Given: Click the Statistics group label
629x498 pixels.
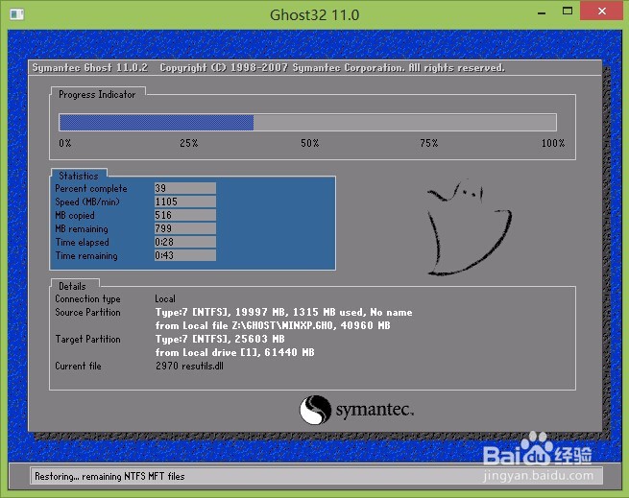Looking at the screenshot, I should pyautogui.click(x=79, y=176).
